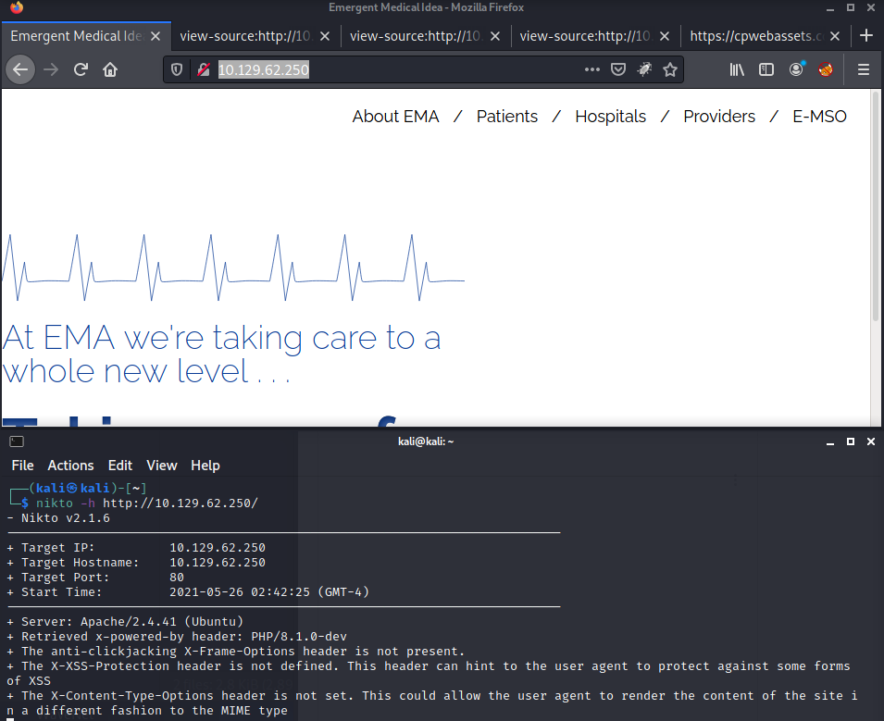Viewport: 884px width, 721px height.
Task: Save page to Pocket
Action: tap(618, 69)
